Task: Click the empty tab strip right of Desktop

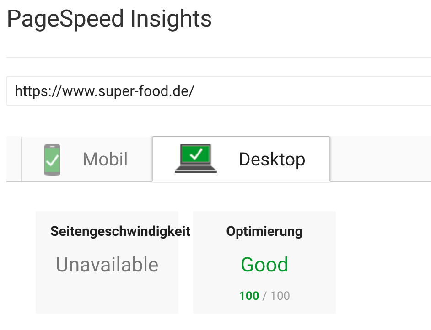Action: click(x=380, y=159)
